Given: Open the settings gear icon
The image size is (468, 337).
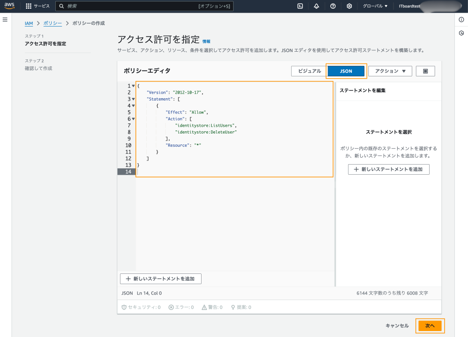Looking at the screenshot, I should 349,6.
